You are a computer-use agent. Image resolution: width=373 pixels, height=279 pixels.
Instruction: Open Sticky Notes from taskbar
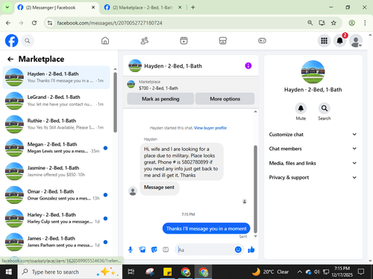click(167, 272)
